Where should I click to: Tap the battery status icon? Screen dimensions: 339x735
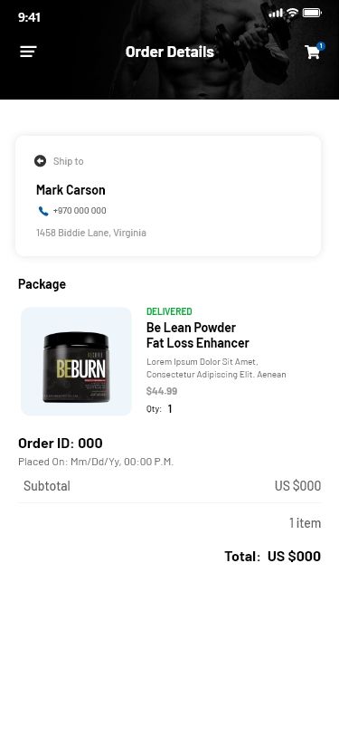(x=312, y=13)
